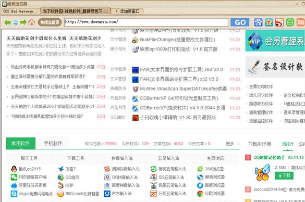Open 阿里旺旺买家版 link
Screen dimensions: 305x202
(32, 185)
